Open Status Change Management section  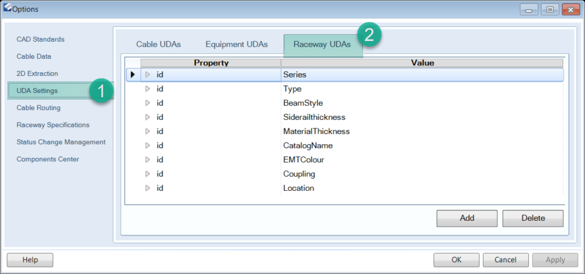(x=61, y=142)
